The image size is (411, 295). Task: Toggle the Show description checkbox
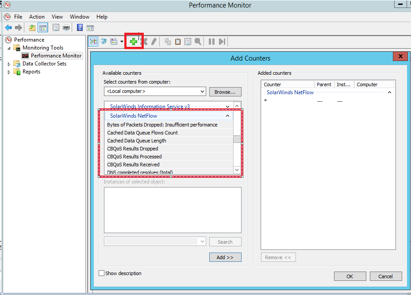(101, 273)
